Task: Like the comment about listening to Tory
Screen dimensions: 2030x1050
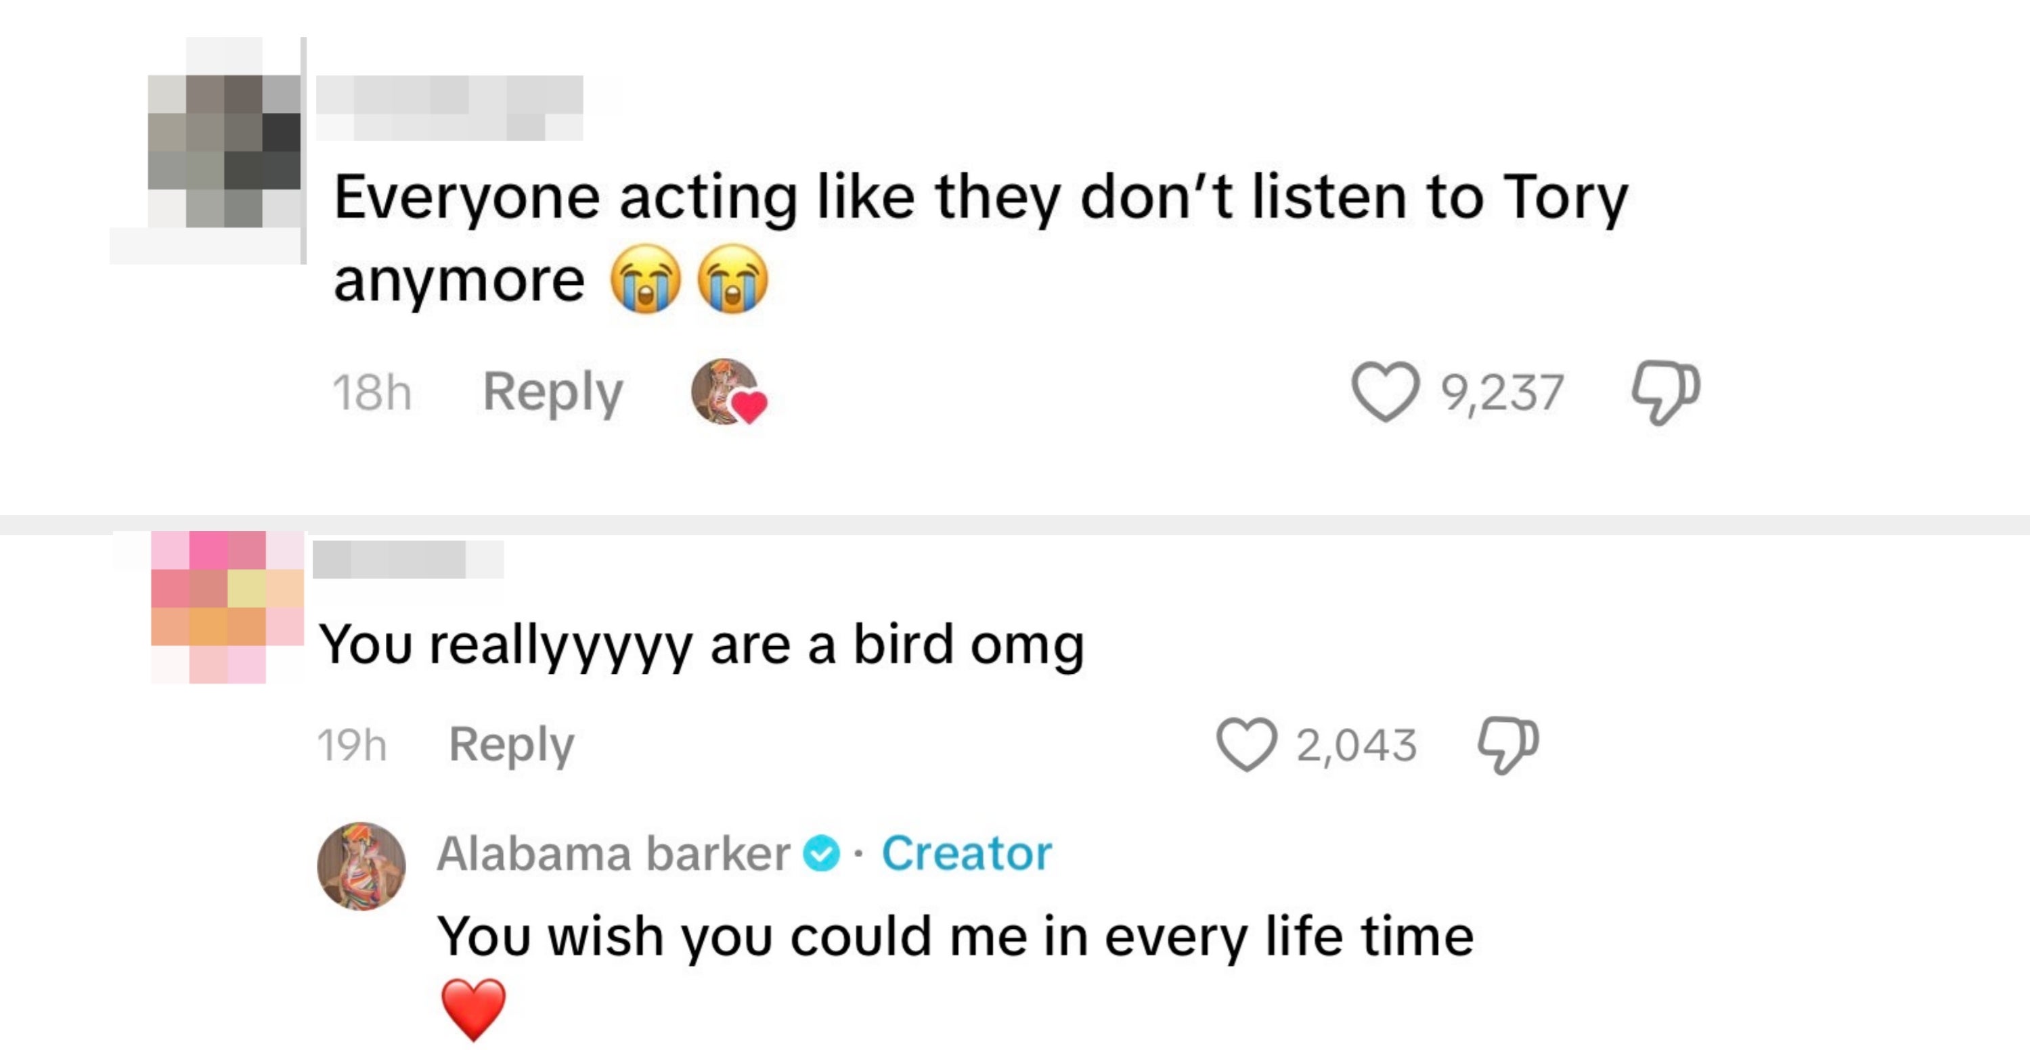Action: (1384, 392)
